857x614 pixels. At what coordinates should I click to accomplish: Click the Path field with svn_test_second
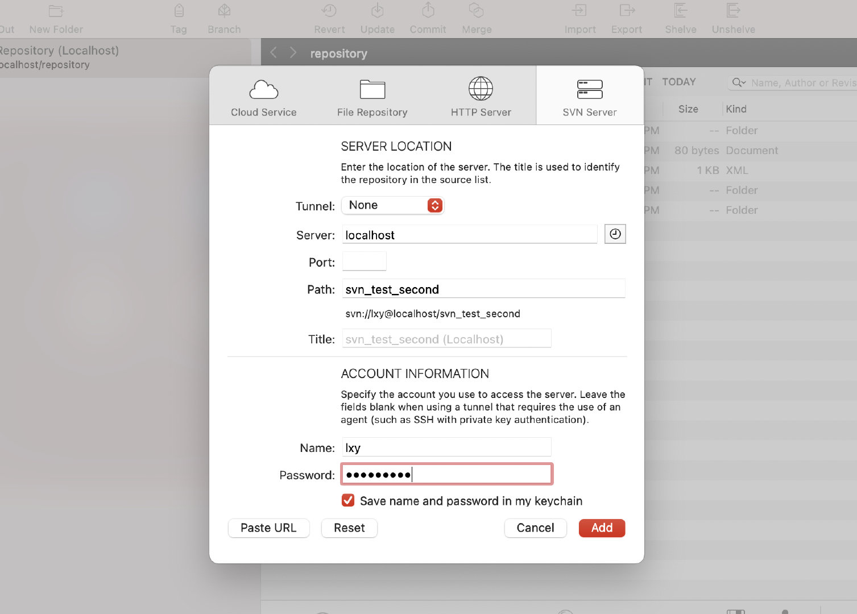pyautogui.click(x=483, y=289)
